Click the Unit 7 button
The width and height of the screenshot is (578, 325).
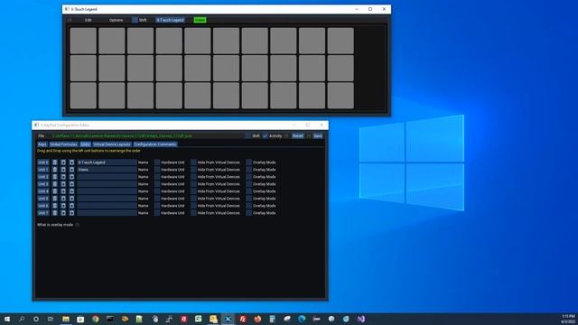click(43, 213)
